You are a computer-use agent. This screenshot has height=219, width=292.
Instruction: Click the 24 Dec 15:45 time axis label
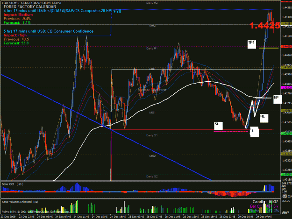(x=100, y=217)
